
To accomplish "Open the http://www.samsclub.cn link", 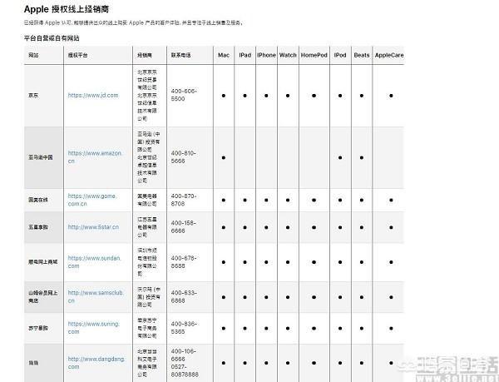I will pos(96,296).
